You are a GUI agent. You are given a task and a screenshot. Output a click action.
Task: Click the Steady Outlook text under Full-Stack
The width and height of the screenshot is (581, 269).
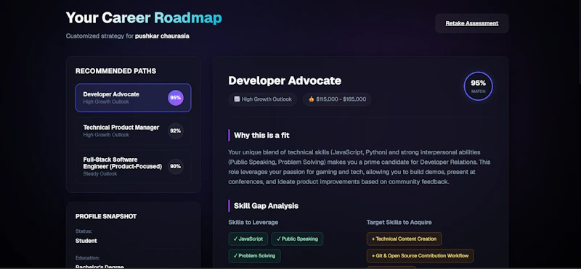[x=100, y=174]
